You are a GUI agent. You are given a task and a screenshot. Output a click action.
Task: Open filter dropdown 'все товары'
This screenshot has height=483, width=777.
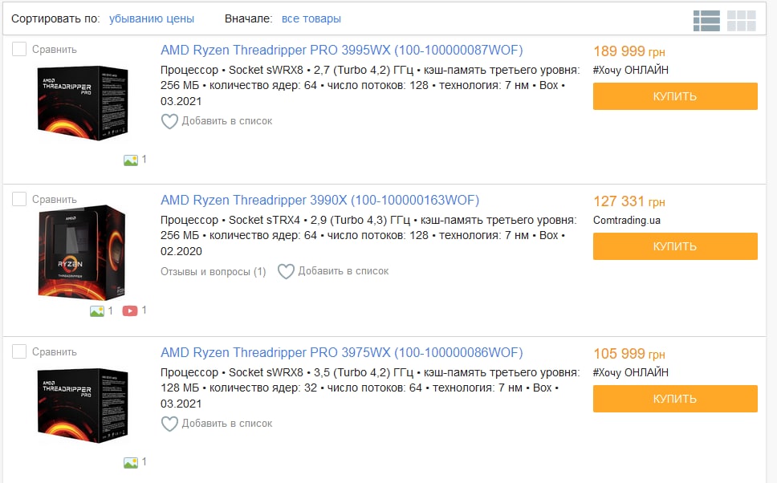click(311, 18)
